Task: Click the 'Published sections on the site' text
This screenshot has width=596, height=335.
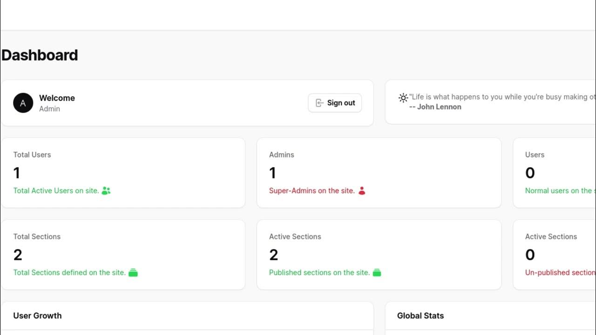Action: (x=319, y=273)
